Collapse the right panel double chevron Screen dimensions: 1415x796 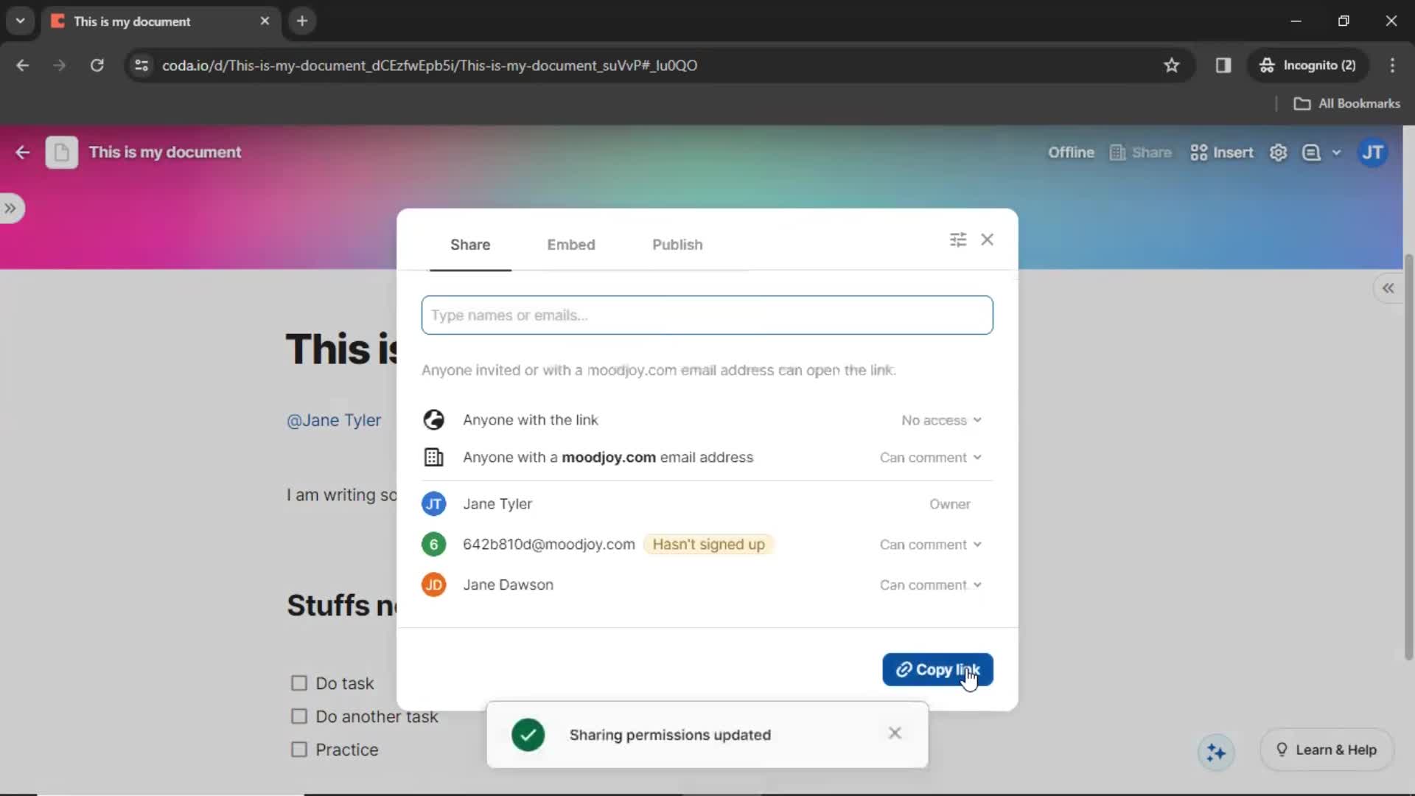pyautogui.click(x=1388, y=288)
